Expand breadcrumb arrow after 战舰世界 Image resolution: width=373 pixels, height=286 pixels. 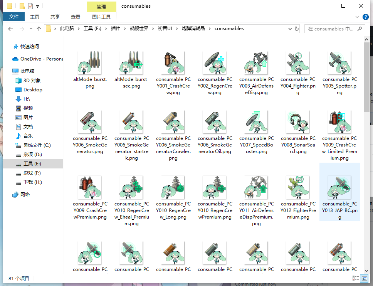click(153, 29)
